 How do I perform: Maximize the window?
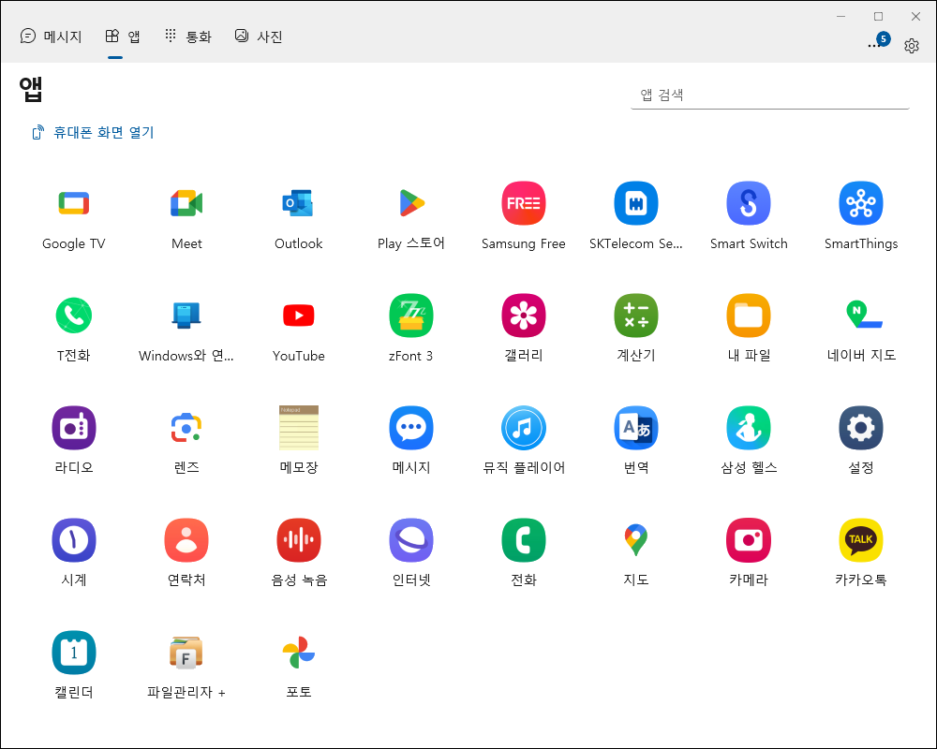(x=878, y=17)
